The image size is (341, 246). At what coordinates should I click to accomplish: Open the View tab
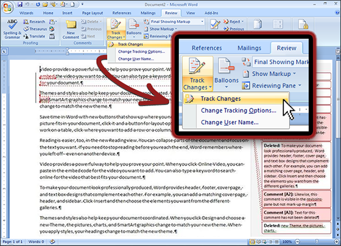coord(191,13)
